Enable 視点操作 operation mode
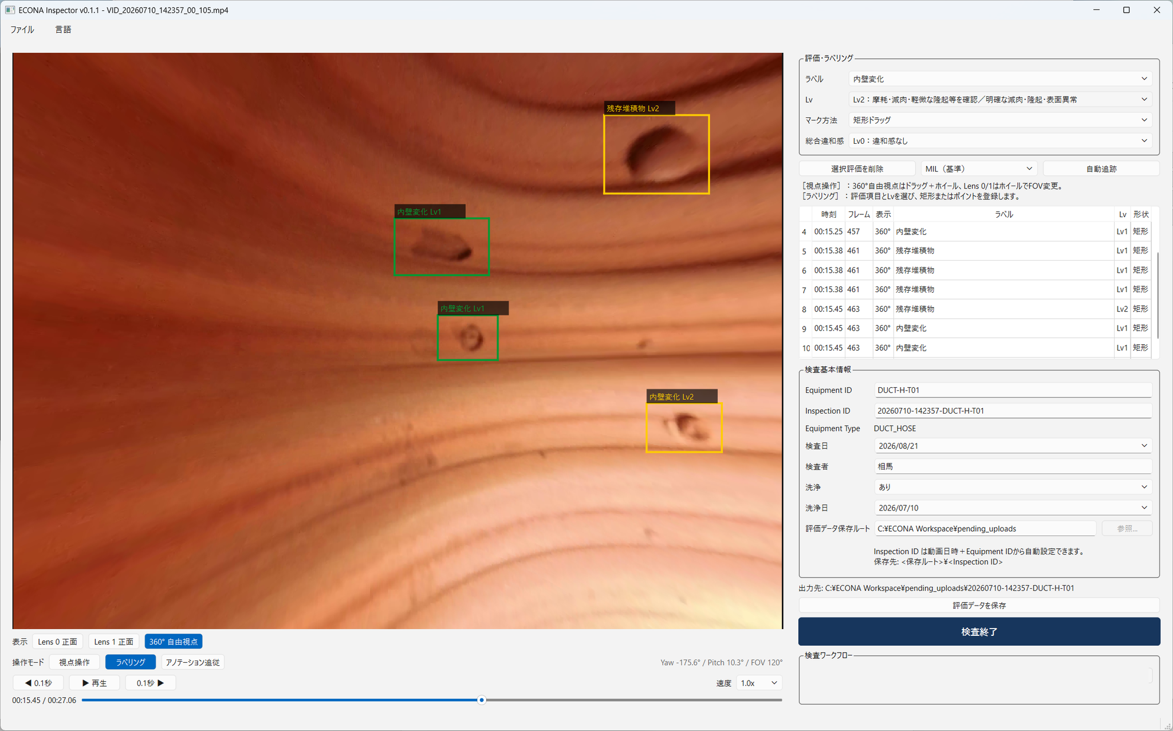 click(x=74, y=662)
